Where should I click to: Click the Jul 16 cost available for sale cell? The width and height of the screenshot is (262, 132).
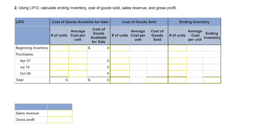click(99, 67)
